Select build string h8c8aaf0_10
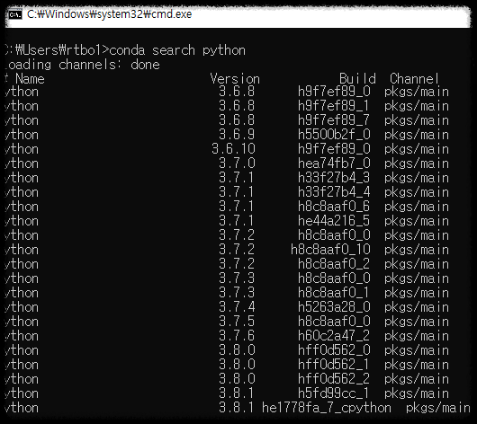Screen dimensions: 477x424 tap(330, 250)
